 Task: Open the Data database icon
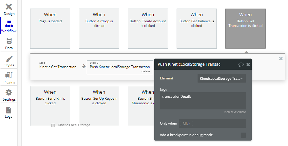[9, 41]
